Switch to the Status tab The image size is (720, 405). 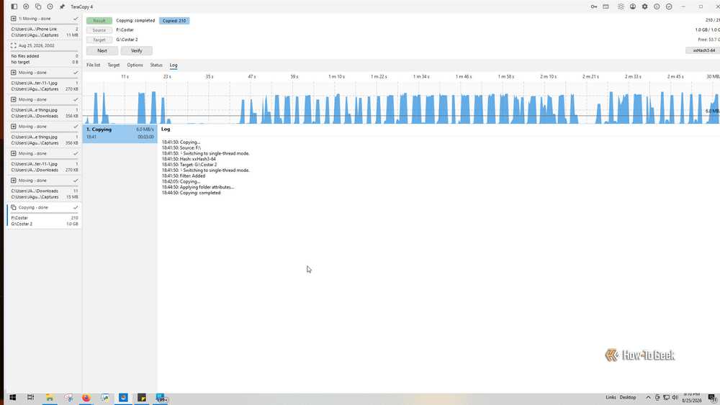coord(156,65)
